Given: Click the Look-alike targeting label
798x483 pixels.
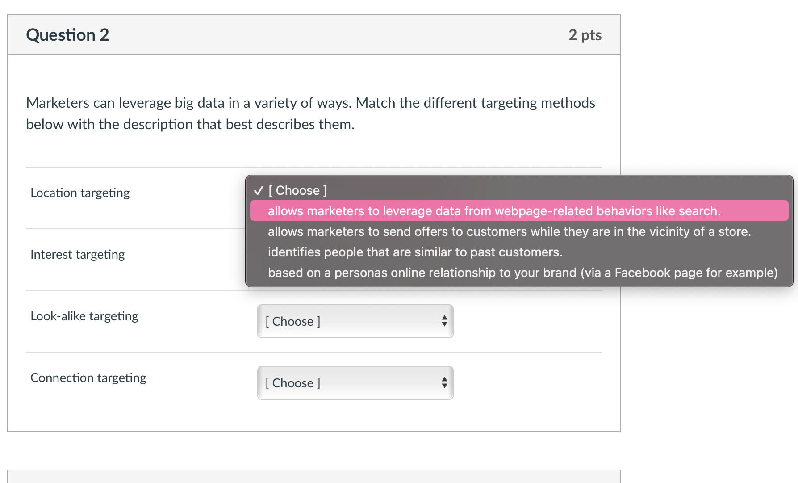Looking at the screenshot, I should 84,316.
